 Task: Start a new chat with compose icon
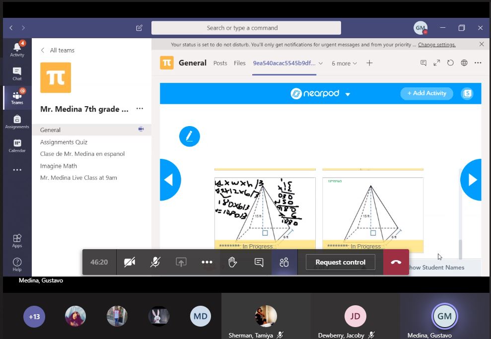click(x=140, y=28)
